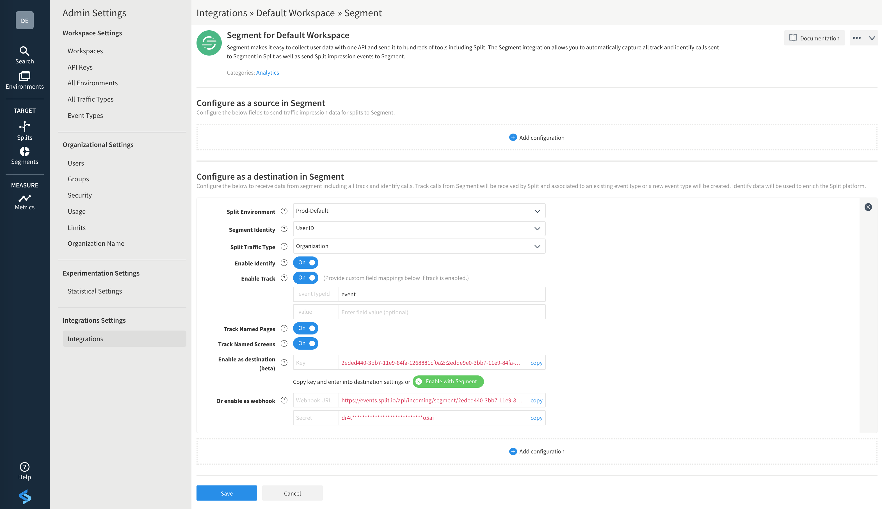
Task: Click the Segment integration logo
Action: 209,43
